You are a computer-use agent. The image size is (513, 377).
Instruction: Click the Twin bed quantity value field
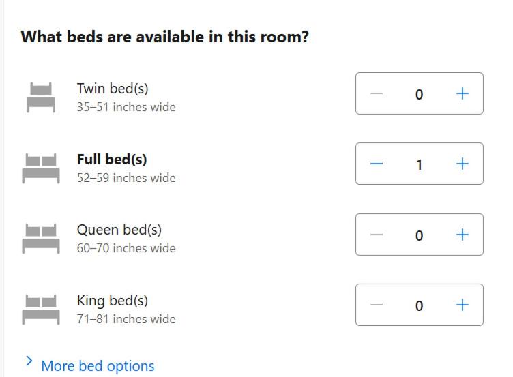[x=419, y=94]
